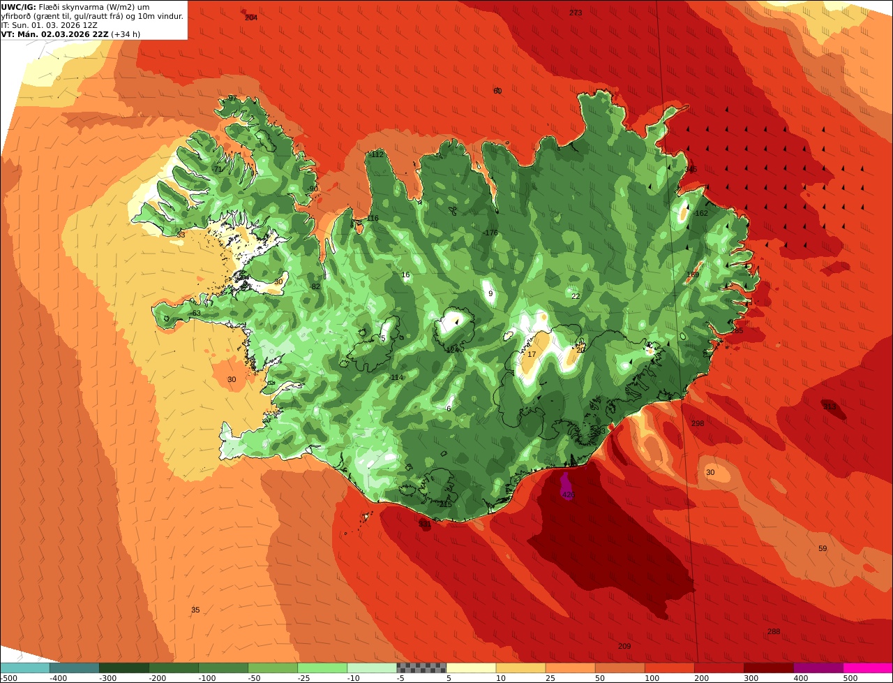Click the '-63' value on Snæfellsnes peninsula
Image resolution: width=893 pixels, height=683 pixels.
tap(195, 314)
